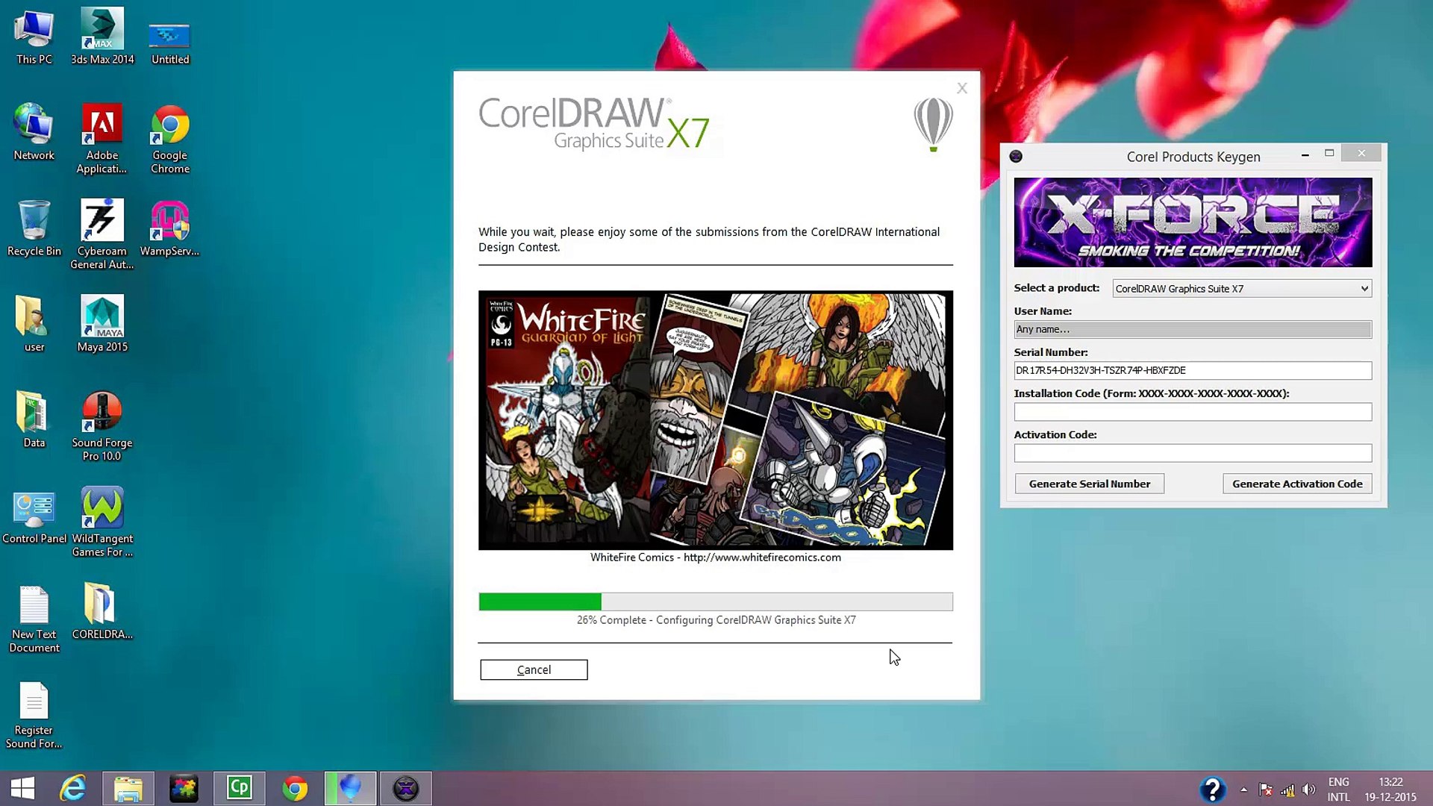Viewport: 1433px width, 806px height.
Task: Open Google Chrome from the taskbar
Action: coord(295,788)
